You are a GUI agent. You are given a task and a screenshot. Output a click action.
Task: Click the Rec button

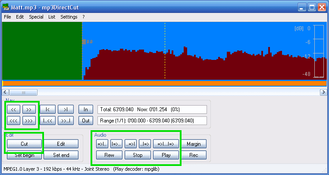[194, 155]
